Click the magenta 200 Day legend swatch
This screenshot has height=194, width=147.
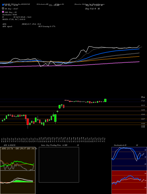coord(3,12)
